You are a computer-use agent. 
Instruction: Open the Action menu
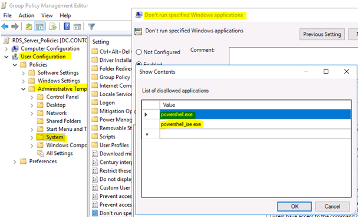(27, 15)
